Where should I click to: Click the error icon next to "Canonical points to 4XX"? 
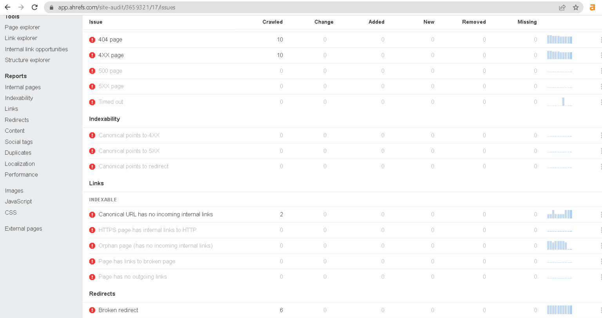pos(92,135)
